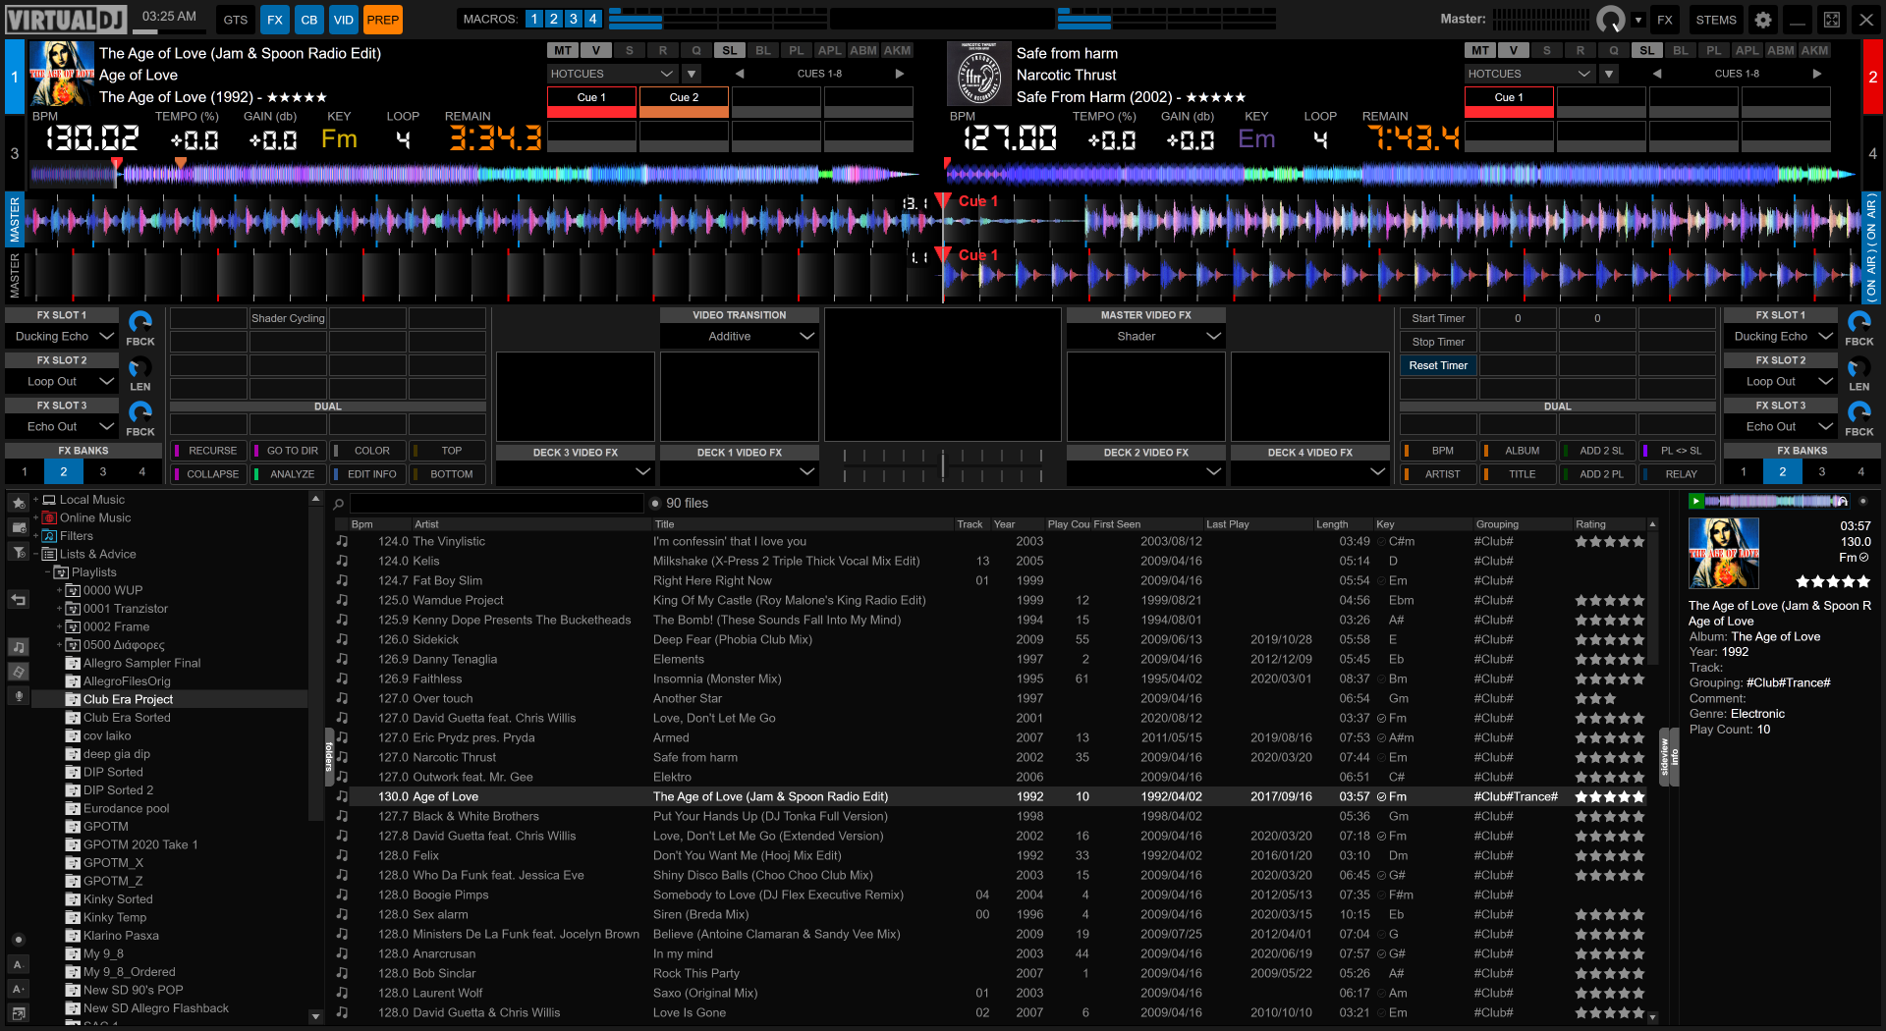Trigger Cue 2 hotcue on deck 1

coord(684,103)
